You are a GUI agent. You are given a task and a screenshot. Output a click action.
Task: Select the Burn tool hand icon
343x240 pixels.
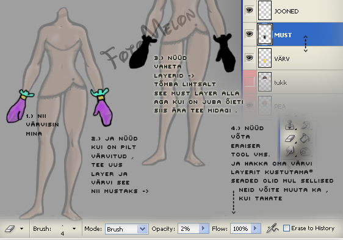[x=305, y=151]
